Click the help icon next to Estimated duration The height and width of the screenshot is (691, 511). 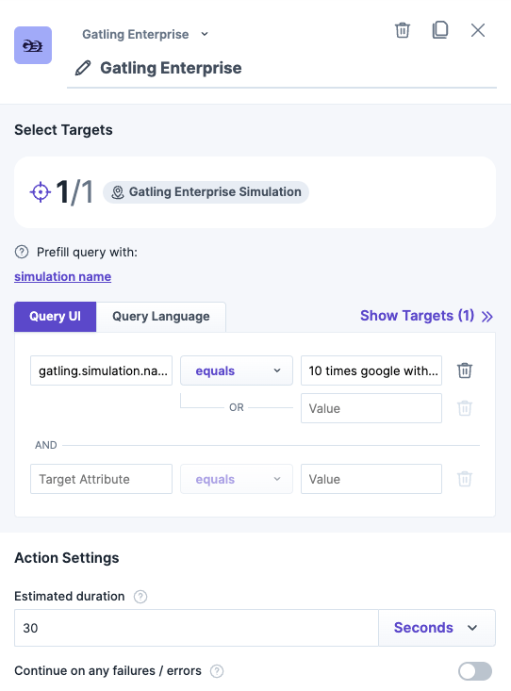[x=140, y=597]
